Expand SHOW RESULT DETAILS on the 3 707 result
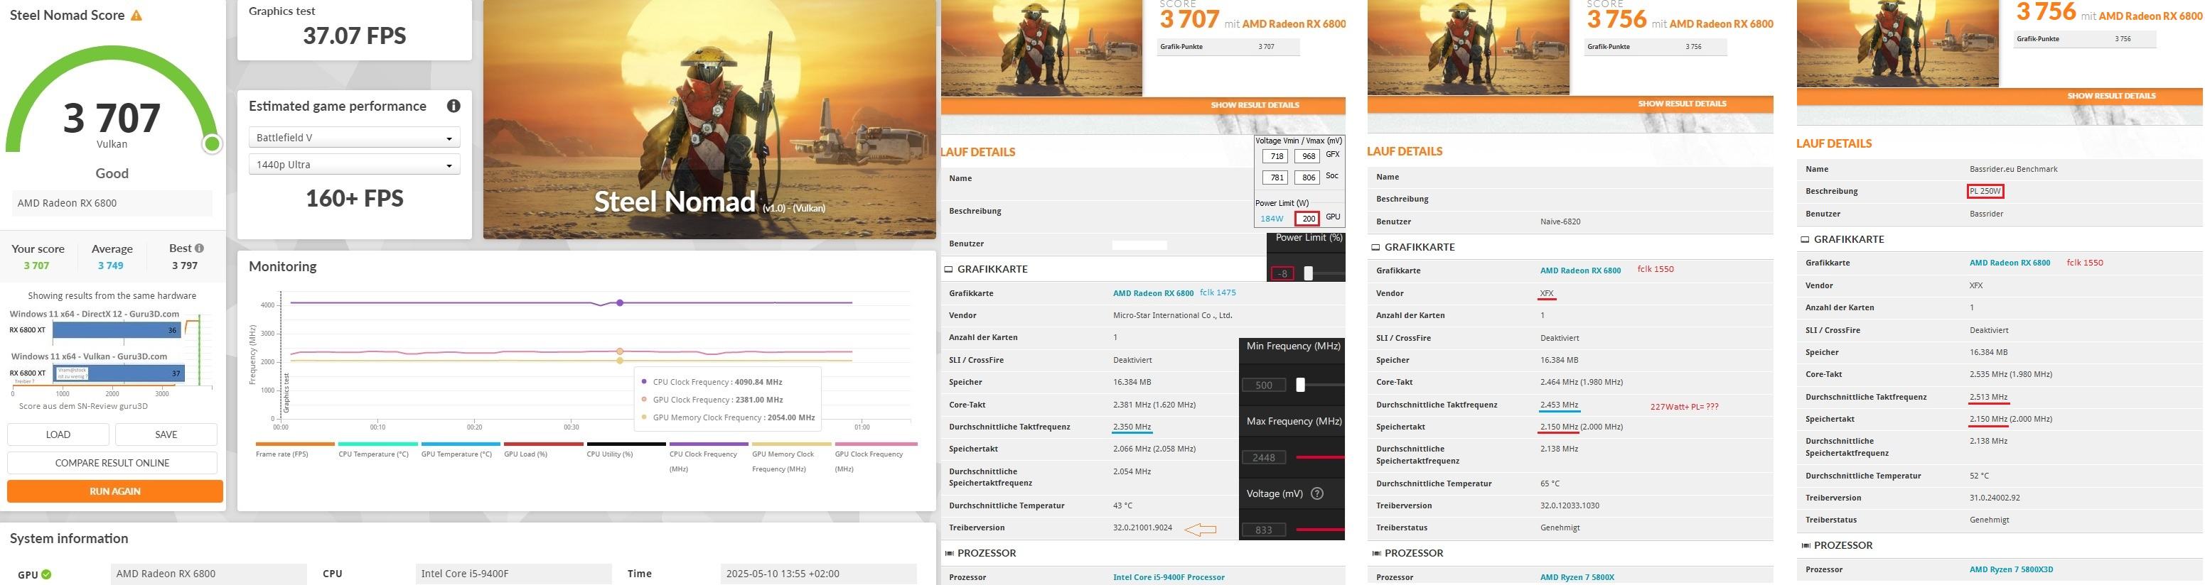Image resolution: width=2205 pixels, height=585 pixels. [1254, 105]
